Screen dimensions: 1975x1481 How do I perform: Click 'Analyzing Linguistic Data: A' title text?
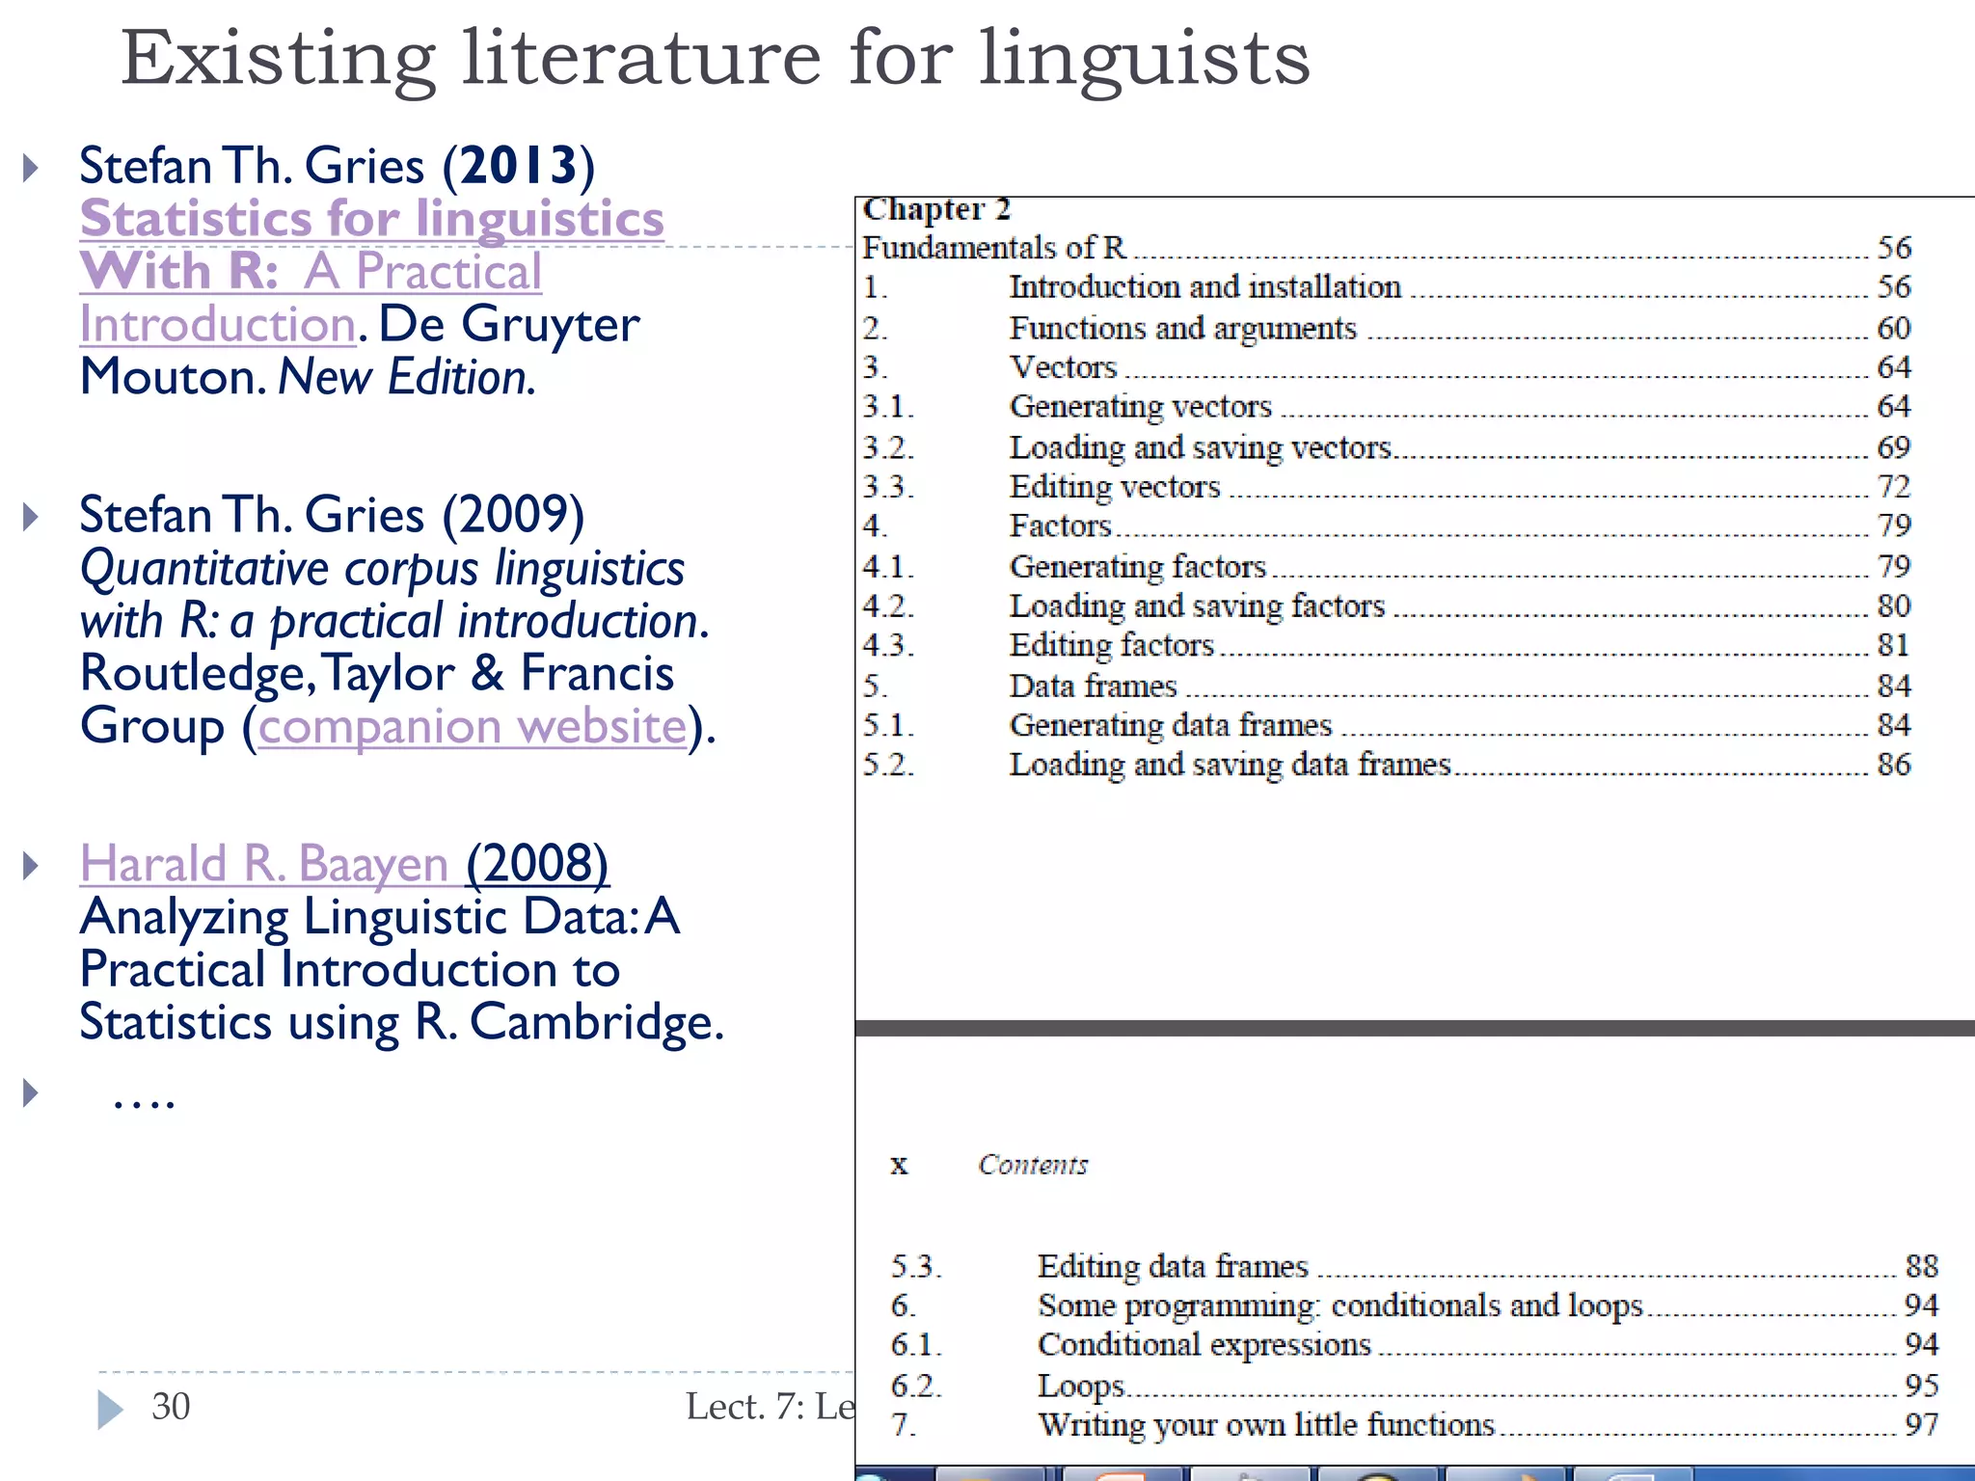[x=380, y=916]
